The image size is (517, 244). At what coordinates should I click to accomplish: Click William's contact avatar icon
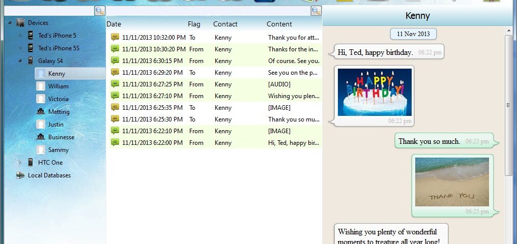coord(41,86)
